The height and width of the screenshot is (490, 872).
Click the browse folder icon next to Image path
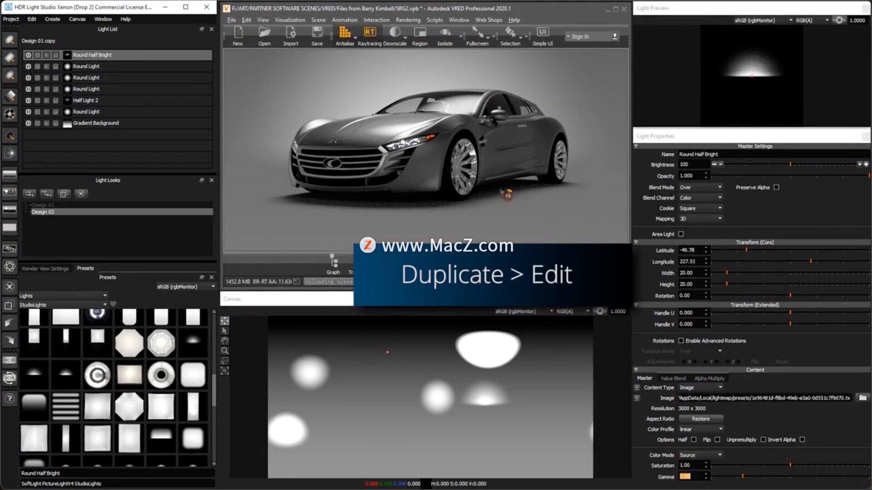tap(862, 398)
